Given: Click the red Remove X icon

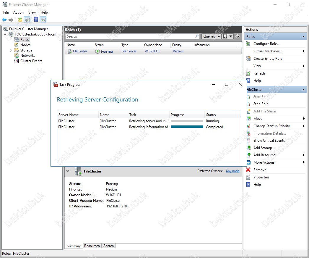Looking at the screenshot, I should (x=248, y=170).
